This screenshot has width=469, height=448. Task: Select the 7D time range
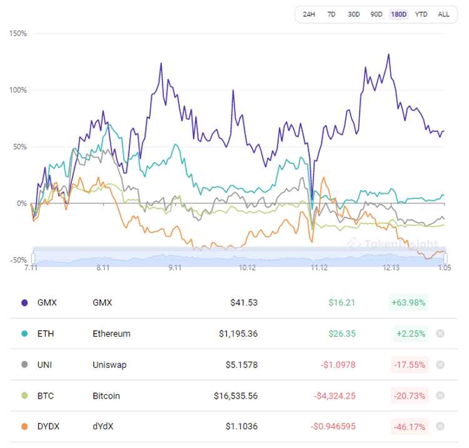pyautogui.click(x=331, y=14)
